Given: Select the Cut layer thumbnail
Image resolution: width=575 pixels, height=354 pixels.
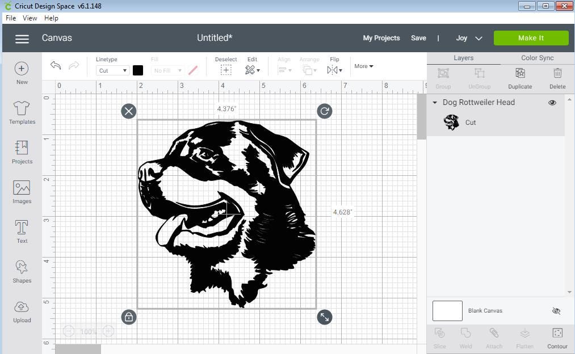Looking at the screenshot, I should coord(451,123).
